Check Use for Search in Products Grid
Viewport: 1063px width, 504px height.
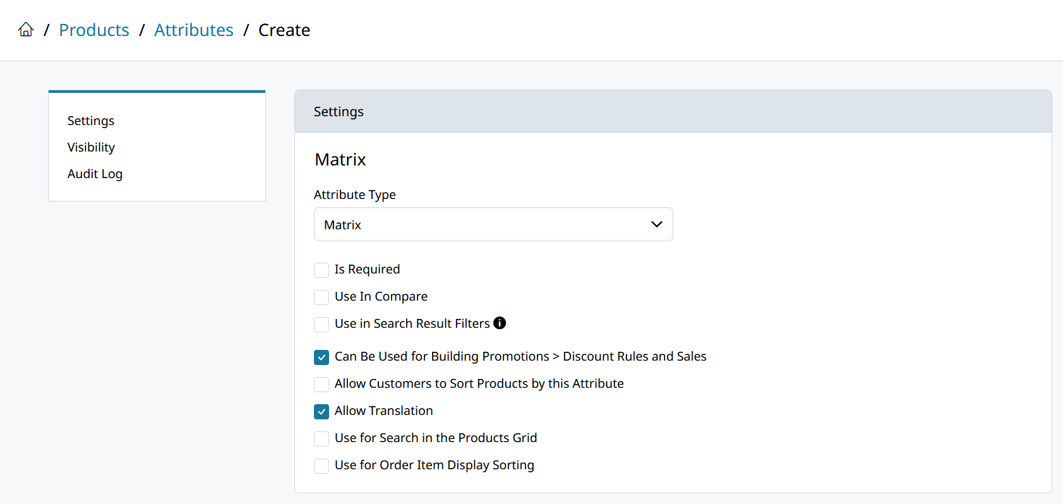click(321, 439)
